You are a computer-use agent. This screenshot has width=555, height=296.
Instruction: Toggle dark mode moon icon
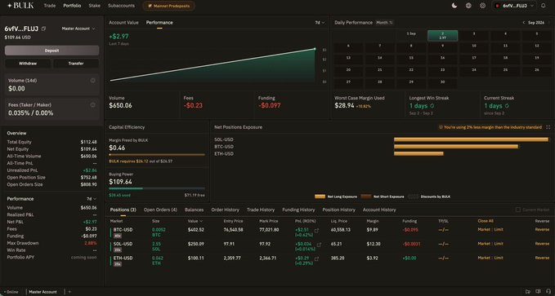pos(454,6)
